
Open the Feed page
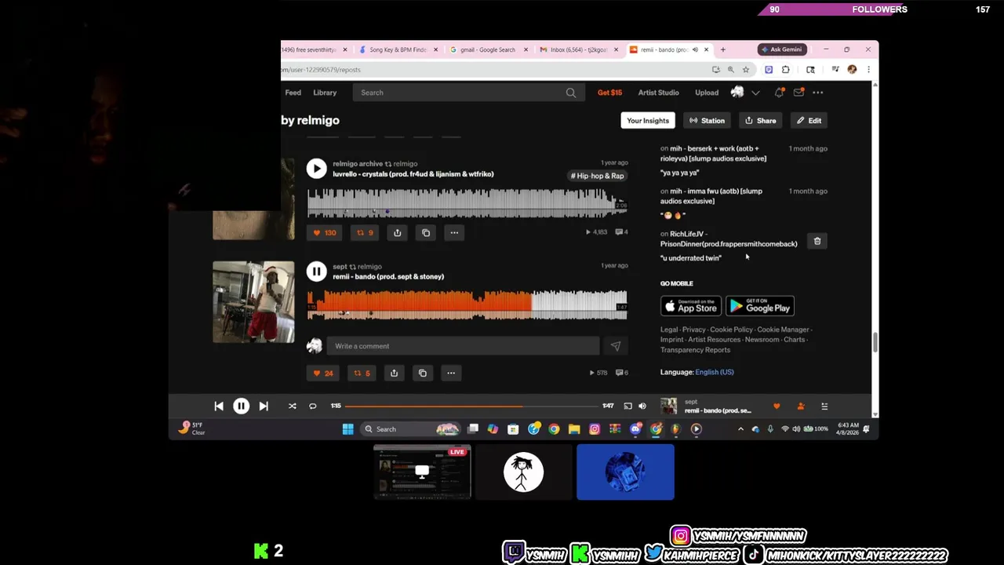coord(293,93)
